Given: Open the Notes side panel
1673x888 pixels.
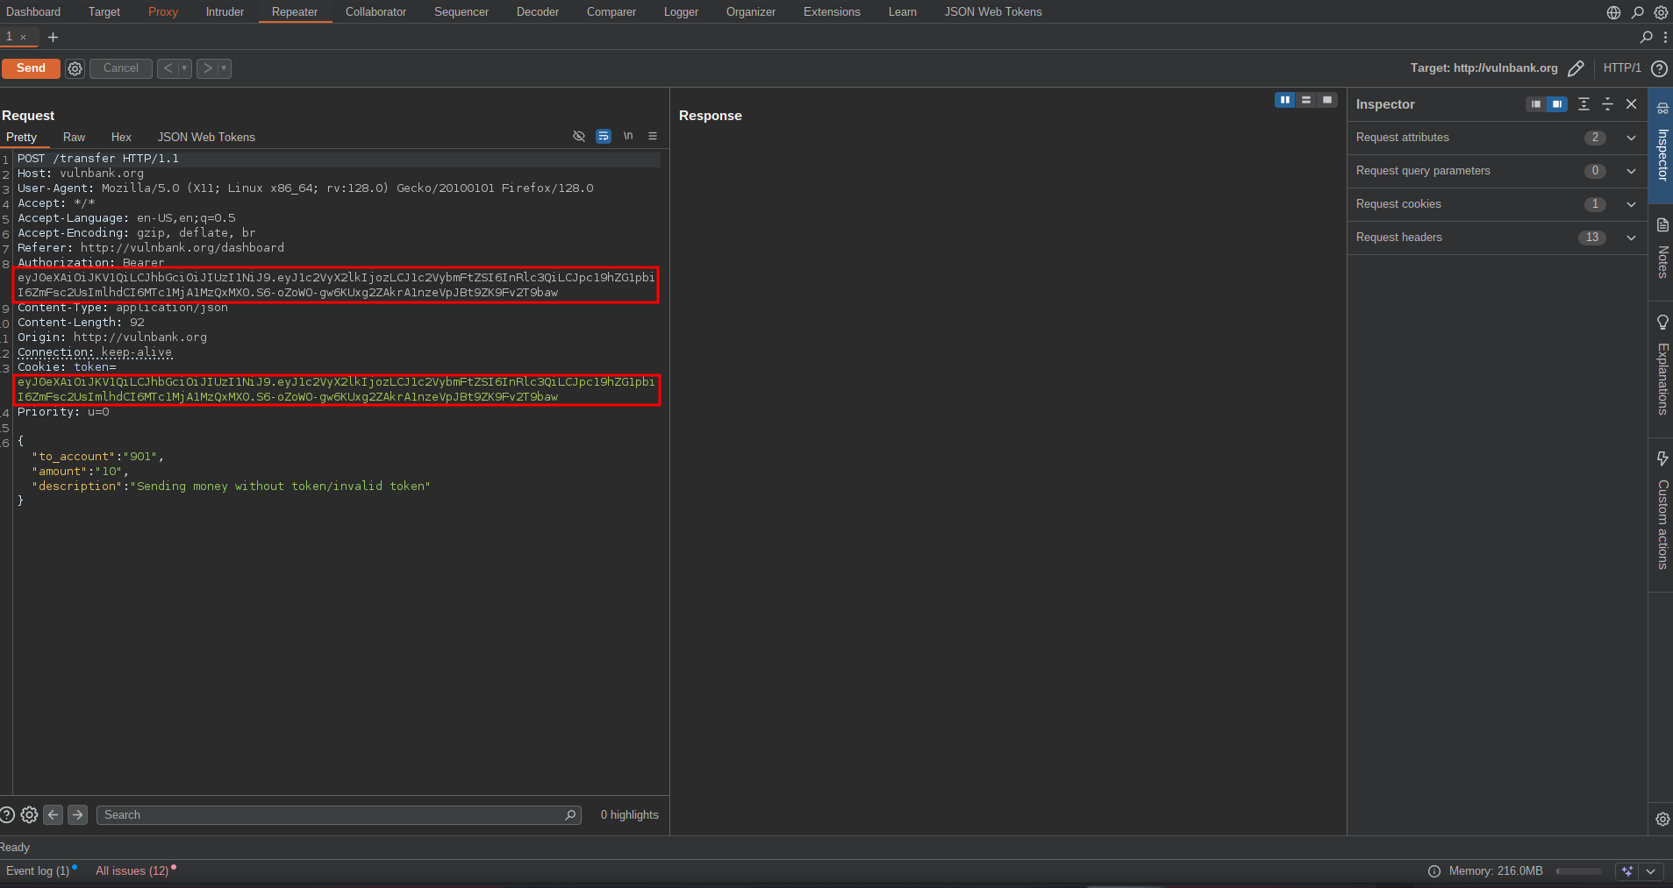Looking at the screenshot, I should click(1662, 249).
